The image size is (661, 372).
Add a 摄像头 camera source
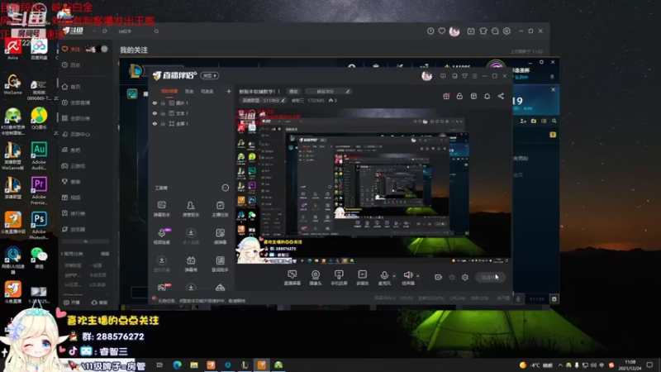coord(316,278)
